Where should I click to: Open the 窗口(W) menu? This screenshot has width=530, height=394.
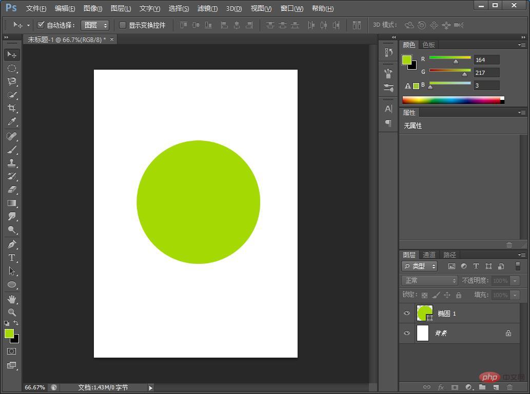(x=292, y=8)
